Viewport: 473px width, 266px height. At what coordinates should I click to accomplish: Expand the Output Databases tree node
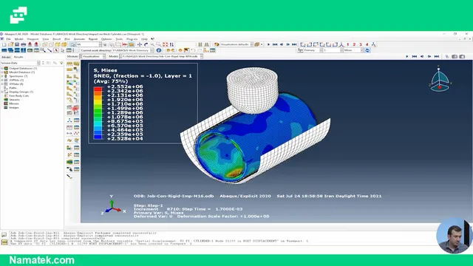[x=2, y=69]
